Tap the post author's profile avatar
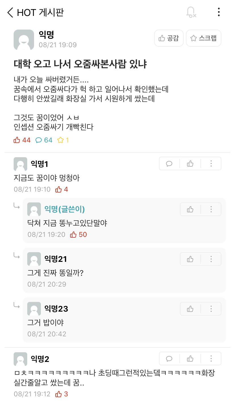The image size is (235, 404). 24,40
